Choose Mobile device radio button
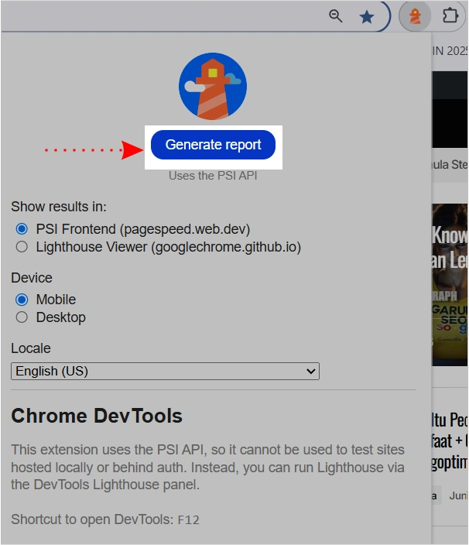Viewport: 469px width, 545px height. point(22,300)
